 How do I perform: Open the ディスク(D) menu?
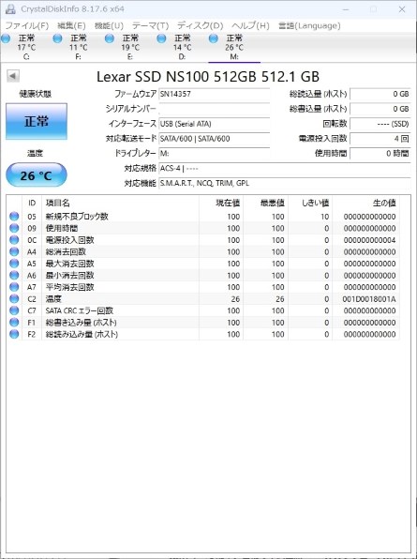(x=200, y=25)
